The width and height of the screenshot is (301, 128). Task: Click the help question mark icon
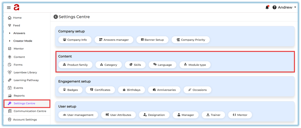coord(274,8)
